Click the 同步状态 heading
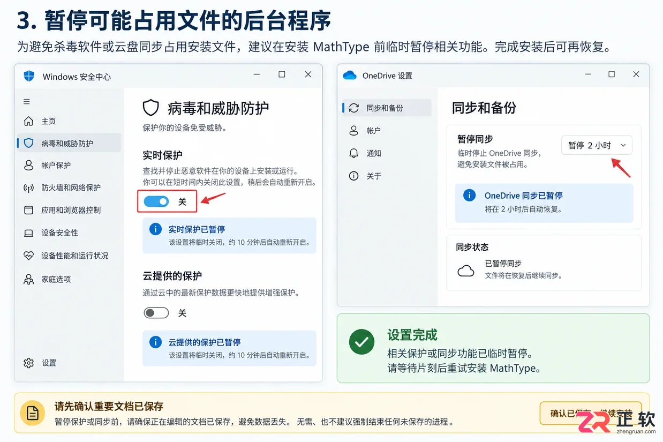This screenshot has height=442, width=663. pos(472,247)
